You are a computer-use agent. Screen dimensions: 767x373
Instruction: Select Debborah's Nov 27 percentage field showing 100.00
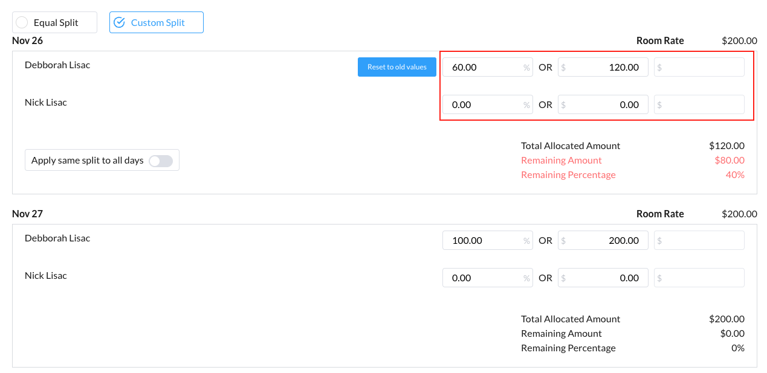(484, 240)
